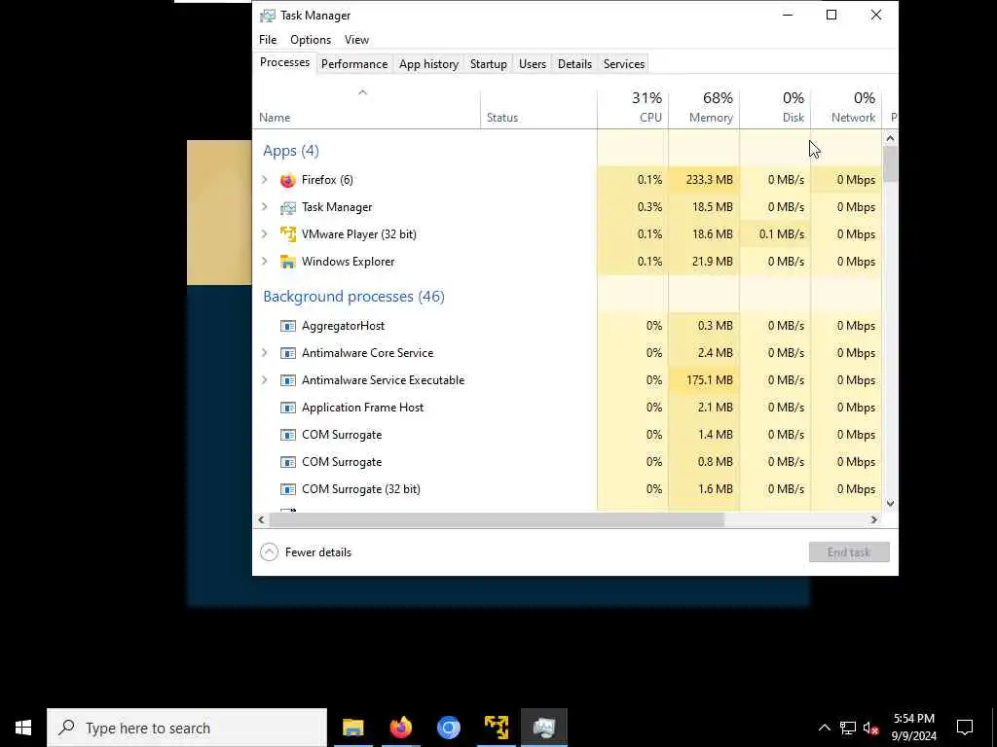Sort by the Name column header

pos(366,108)
